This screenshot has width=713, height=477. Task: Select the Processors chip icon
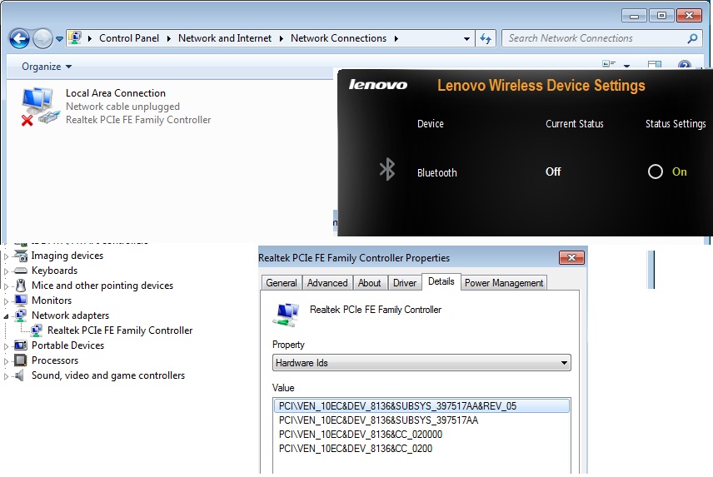21,360
